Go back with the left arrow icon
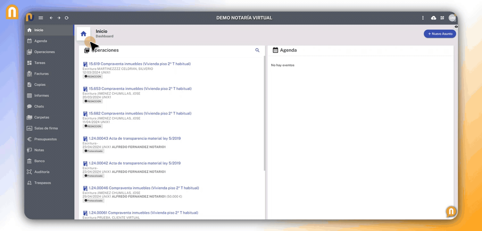This screenshot has width=482, height=231. 51,18
